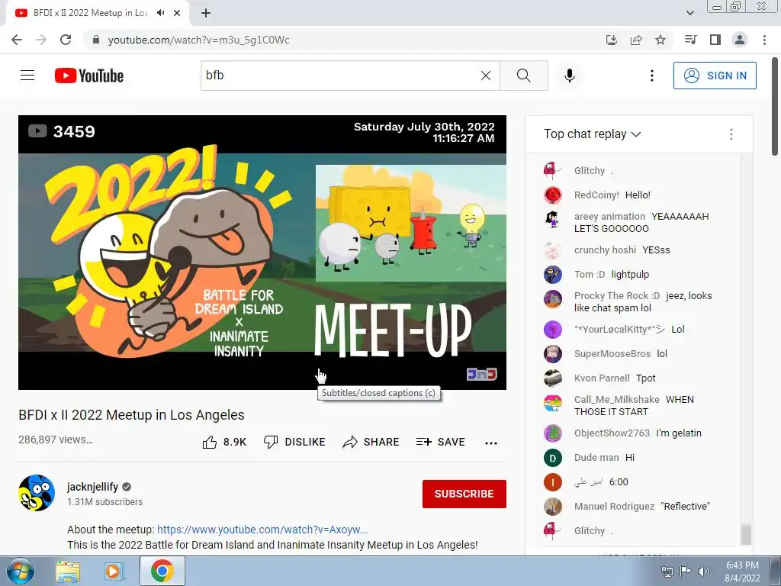Click SuperMooseBros chat message
The height and width of the screenshot is (586, 781).
pyautogui.click(x=641, y=353)
